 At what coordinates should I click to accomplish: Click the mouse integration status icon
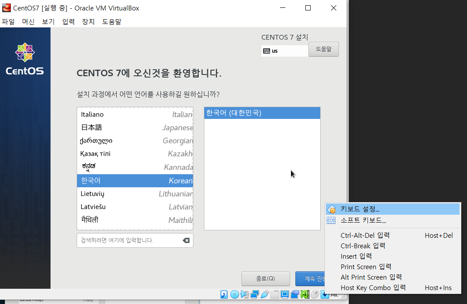pyautogui.click(x=315, y=294)
